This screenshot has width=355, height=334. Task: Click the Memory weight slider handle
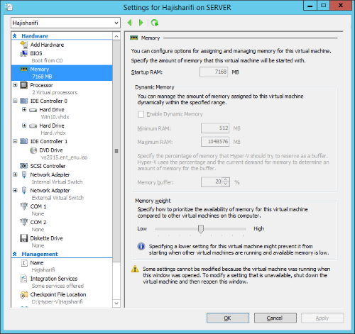(201, 229)
